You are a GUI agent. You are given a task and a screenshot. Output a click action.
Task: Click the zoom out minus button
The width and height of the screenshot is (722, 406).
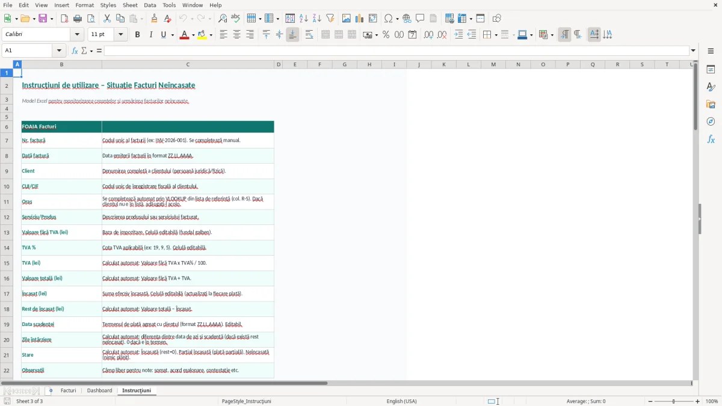coord(650,401)
